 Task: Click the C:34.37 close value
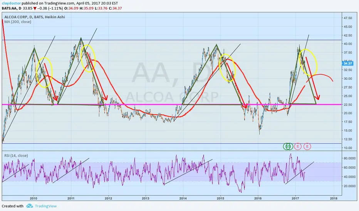coord(116,8)
